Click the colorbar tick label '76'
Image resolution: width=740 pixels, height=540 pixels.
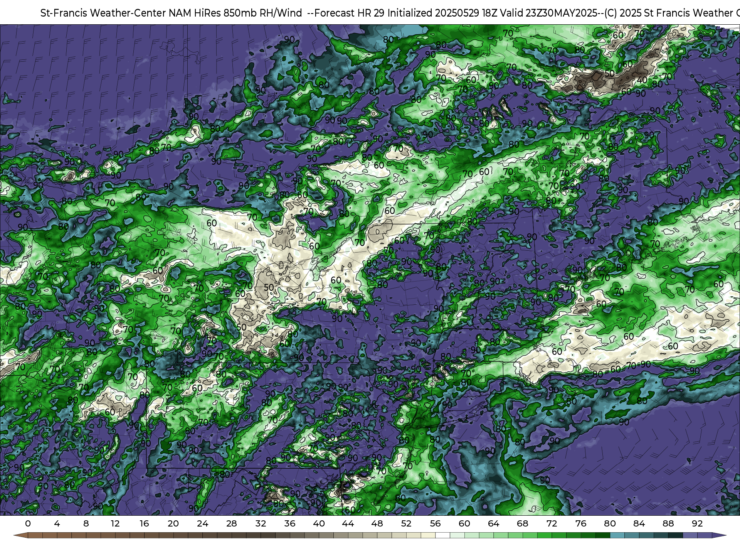point(581,523)
